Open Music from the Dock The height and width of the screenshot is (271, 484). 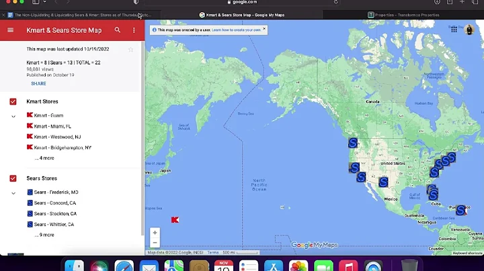[348, 266]
